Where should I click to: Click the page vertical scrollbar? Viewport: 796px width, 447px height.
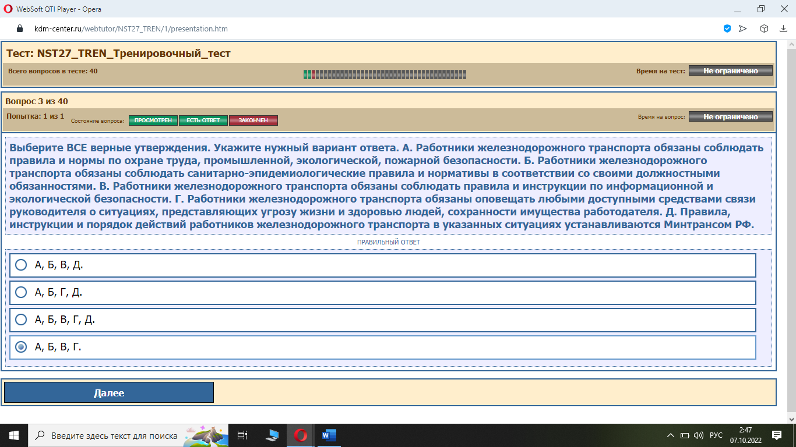coord(791,232)
